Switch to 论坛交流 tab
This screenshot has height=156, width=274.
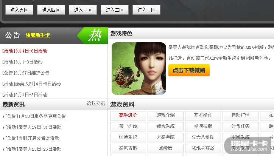click(96, 103)
